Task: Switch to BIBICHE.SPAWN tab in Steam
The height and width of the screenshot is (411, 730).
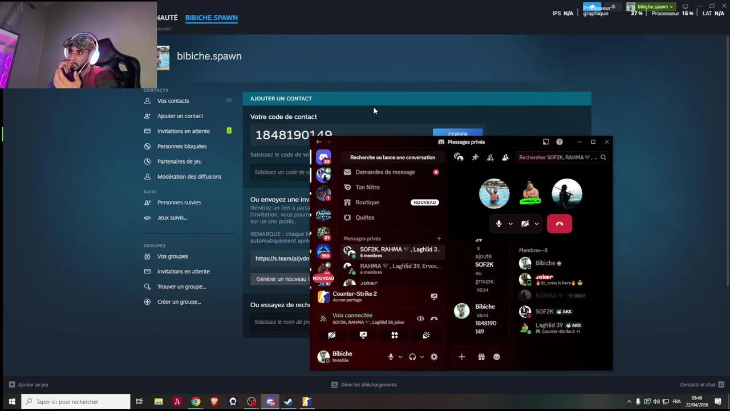Action: [x=212, y=18]
